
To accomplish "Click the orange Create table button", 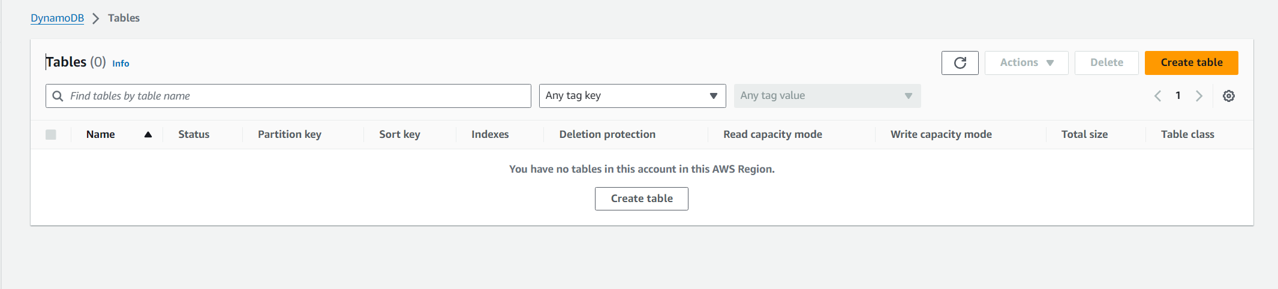I will point(1191,63).
